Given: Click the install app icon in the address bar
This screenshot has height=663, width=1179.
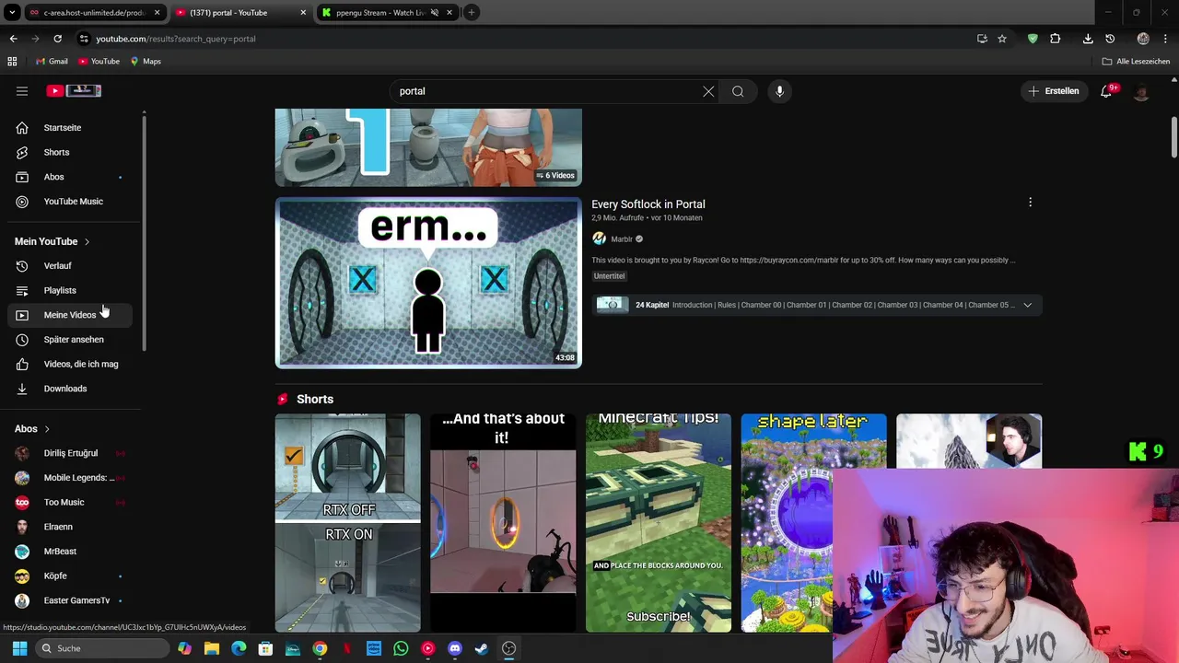Looking at the screenshot, I should click(982, 39).
